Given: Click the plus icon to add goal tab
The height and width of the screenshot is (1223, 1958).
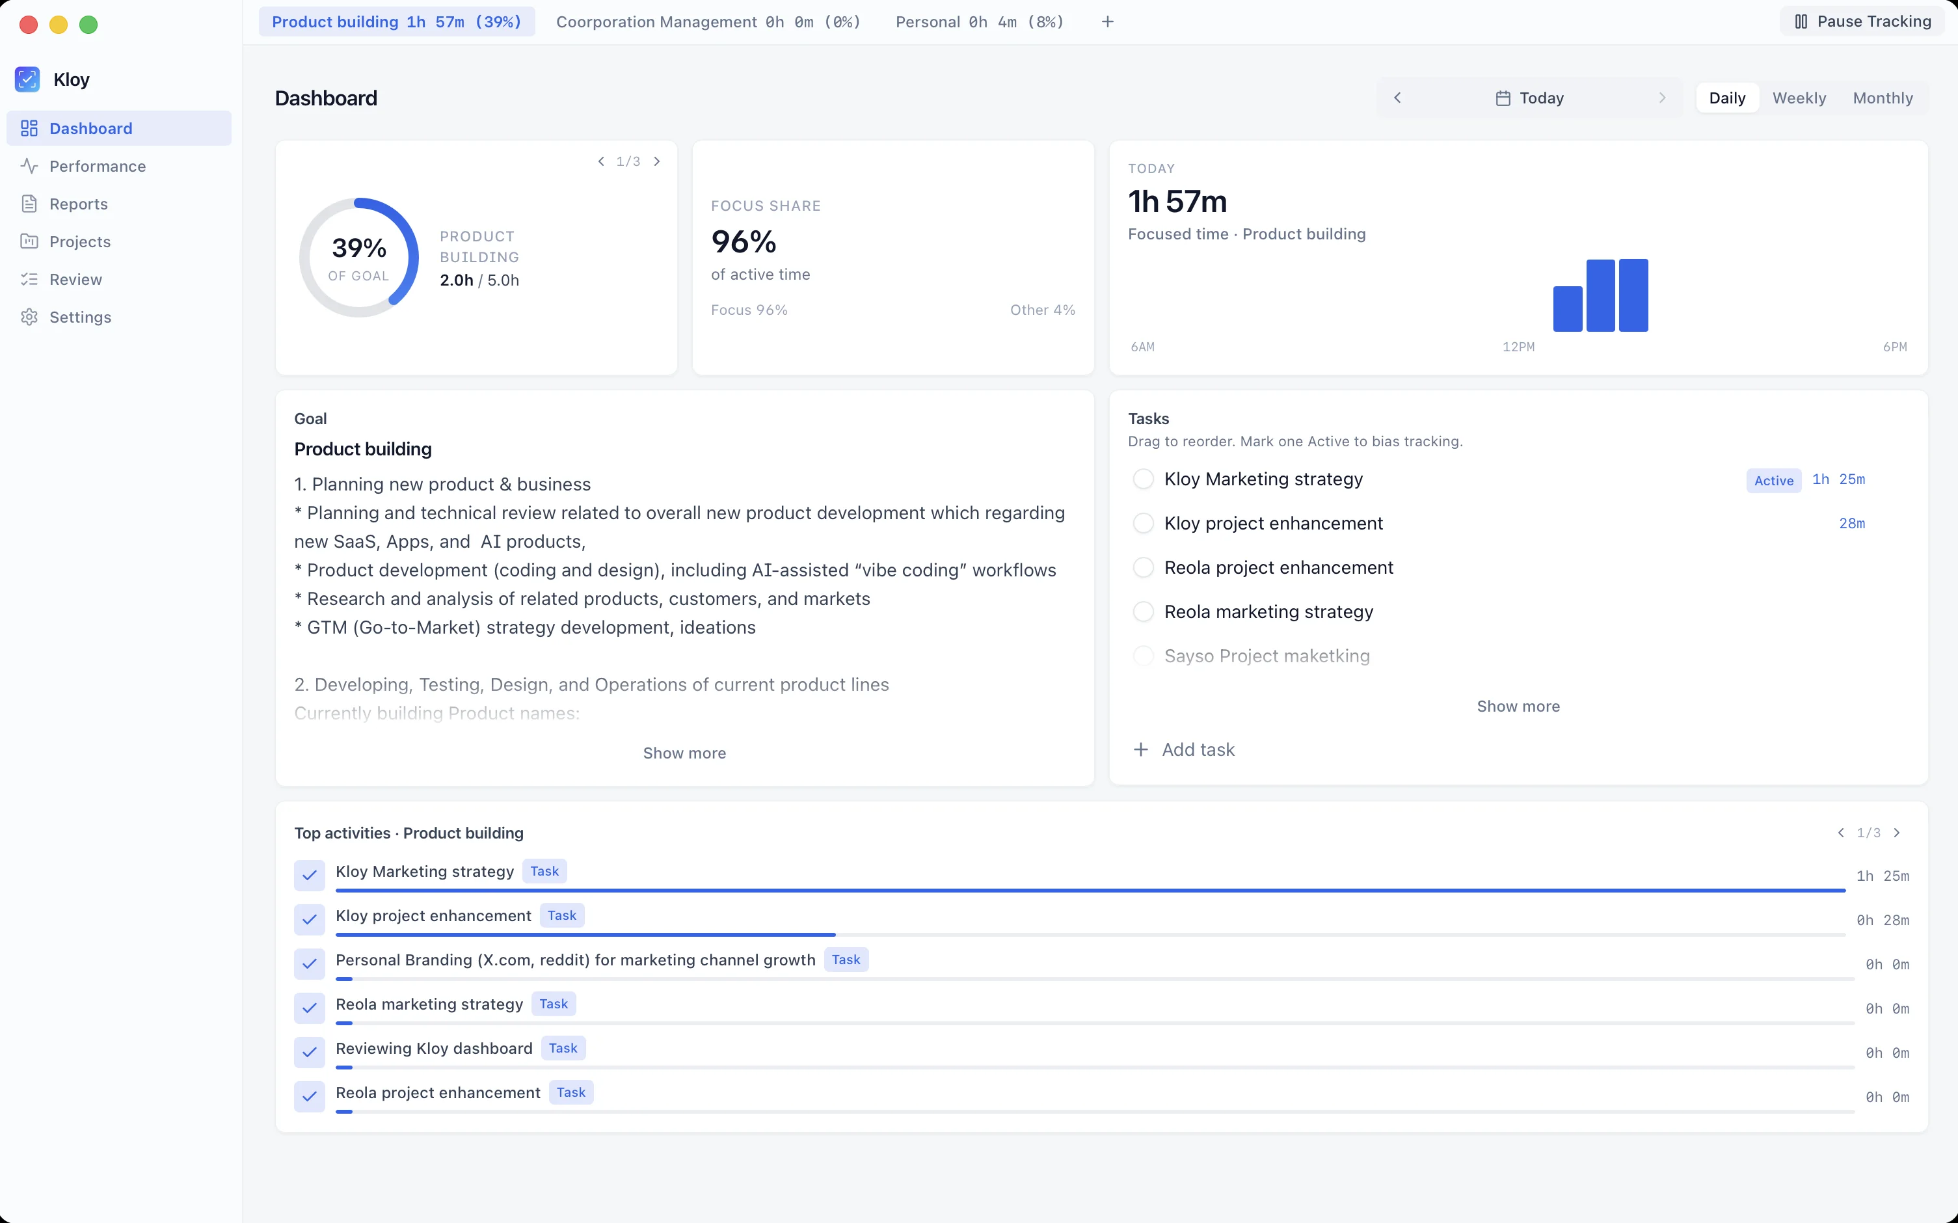Looking at the screenshot, I should coord(1108,22).
